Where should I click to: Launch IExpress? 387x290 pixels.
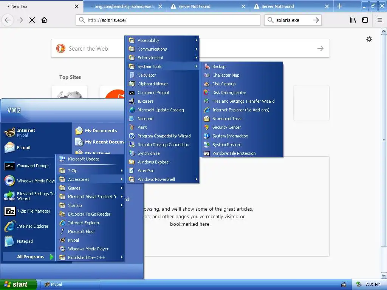(163, 101)
